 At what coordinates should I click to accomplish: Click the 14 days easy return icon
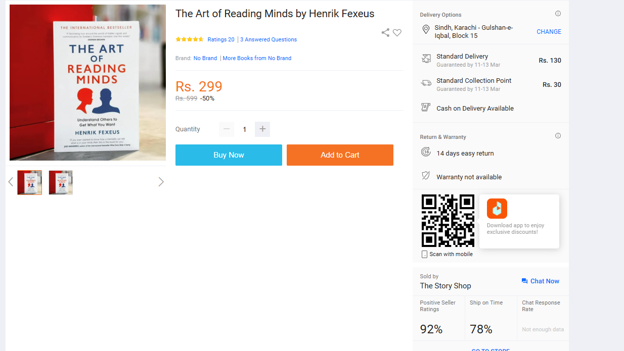click(x=426, y=152)
